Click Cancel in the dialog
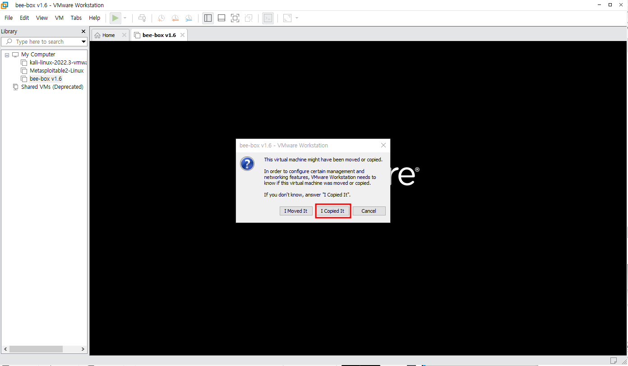Image resolution: width=628 pixels, height=366 pixels. [369, 211]
